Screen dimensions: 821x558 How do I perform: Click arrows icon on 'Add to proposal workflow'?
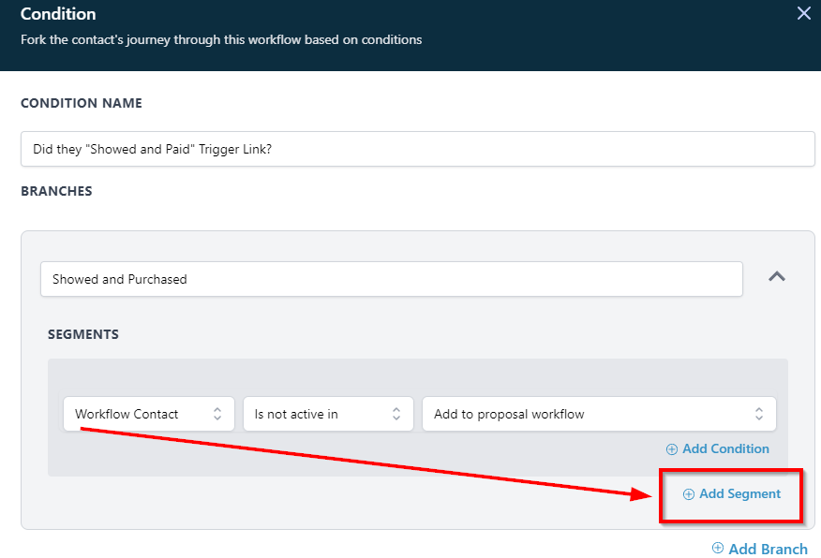pyautogui.click(x=759, y=414)
